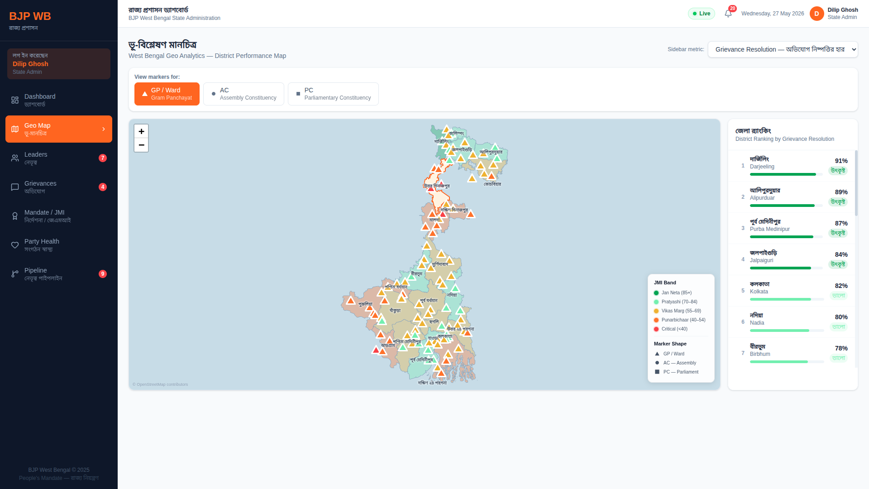
Task: Click the Mandate / JMI award icon
Action: (15, 216)
